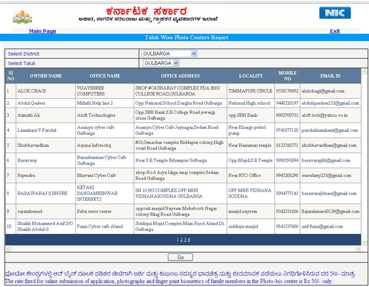Click the table scroll up arrow

coord(364,71)
